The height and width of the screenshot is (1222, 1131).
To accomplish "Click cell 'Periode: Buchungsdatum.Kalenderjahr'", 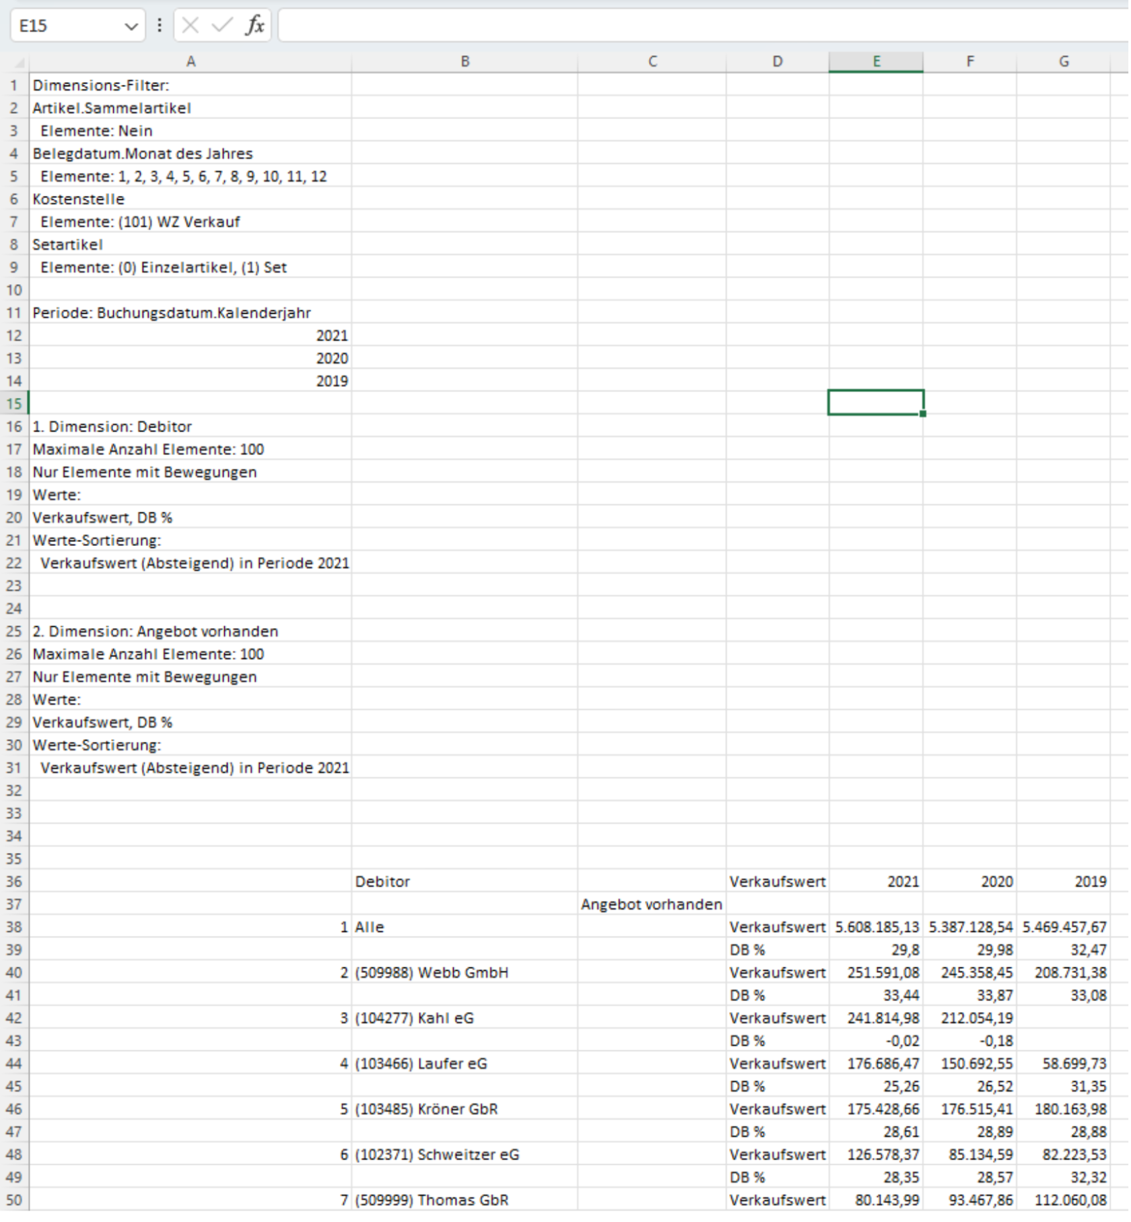I will click(191, 313).
